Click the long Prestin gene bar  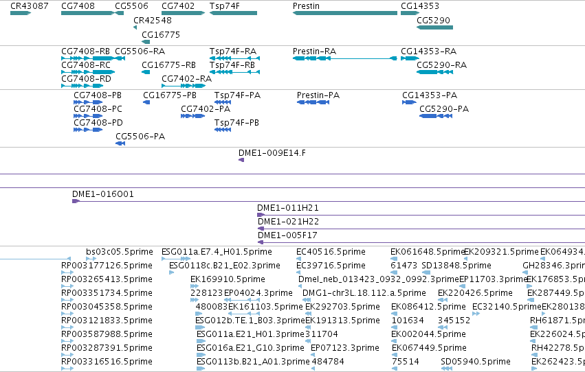pyautogui.click(x=345, y=13)
